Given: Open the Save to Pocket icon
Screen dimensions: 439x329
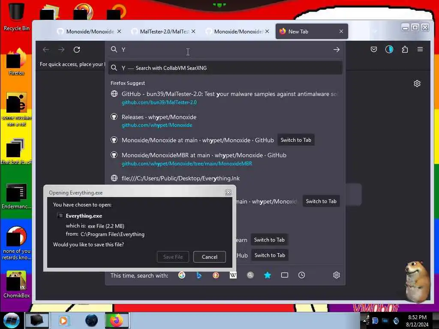Looking at the screenshot, I should pos(373,50).
